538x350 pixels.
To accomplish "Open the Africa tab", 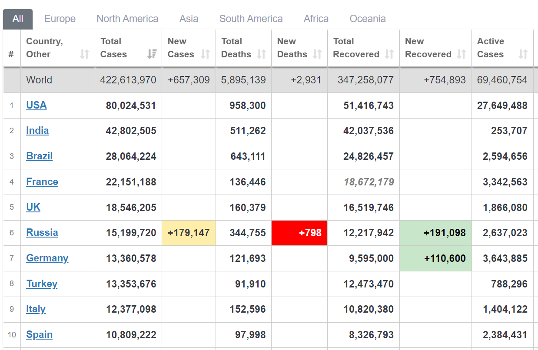I will tap(316, 19).
